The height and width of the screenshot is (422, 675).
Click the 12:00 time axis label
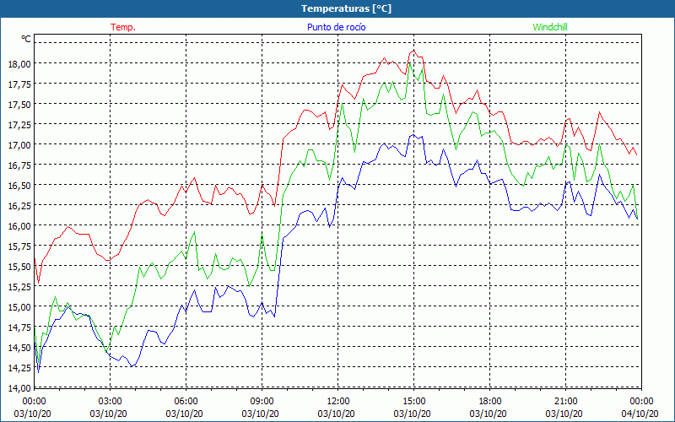(338, 401)
